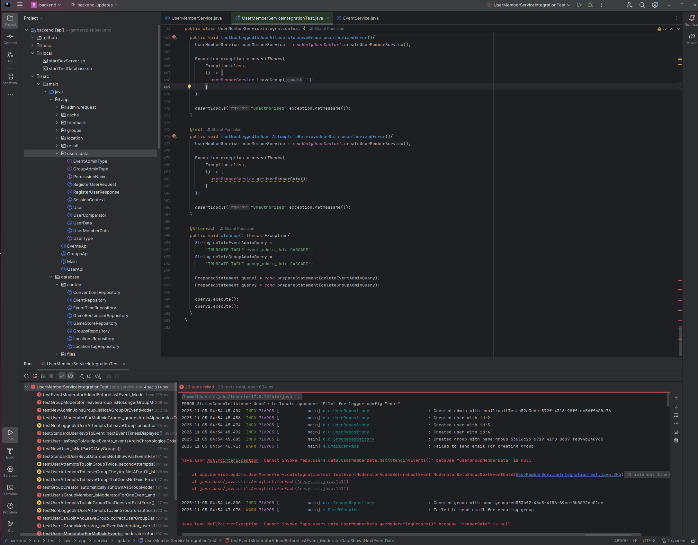Viewport: 698px width, 545px height.
Task: Toggle Show Ignored tests button
Action: [x=70, y=376]
